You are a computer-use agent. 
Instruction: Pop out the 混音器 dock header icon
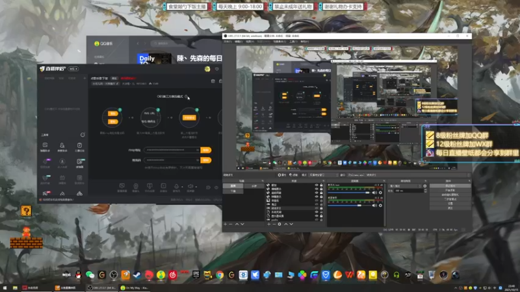pyautogui.click(x=384, y=181)
